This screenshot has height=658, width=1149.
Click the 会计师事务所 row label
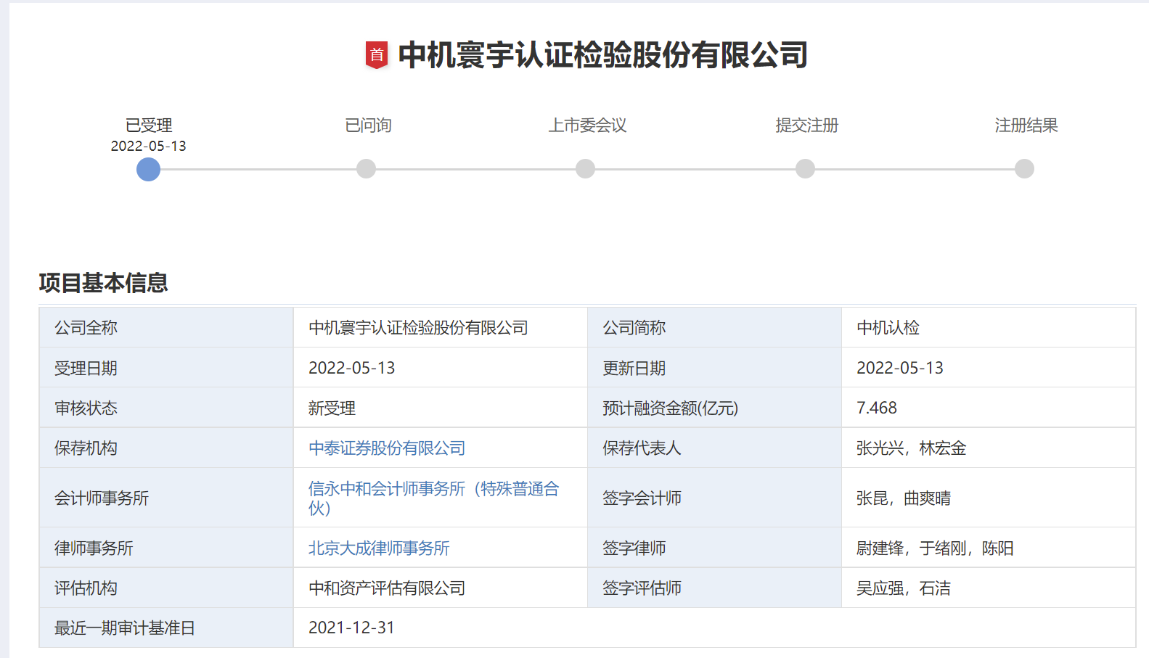(102, 498)
